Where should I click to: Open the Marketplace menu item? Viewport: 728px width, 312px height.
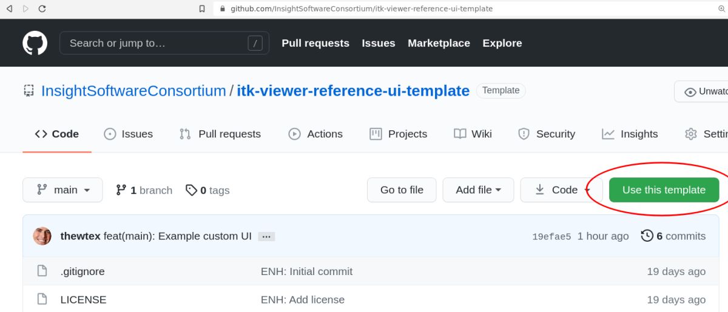click(439, 43)
